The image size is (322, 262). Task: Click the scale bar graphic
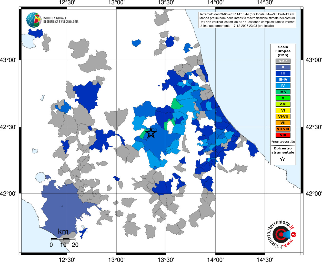pyautogui.click(x=63, y=239)
